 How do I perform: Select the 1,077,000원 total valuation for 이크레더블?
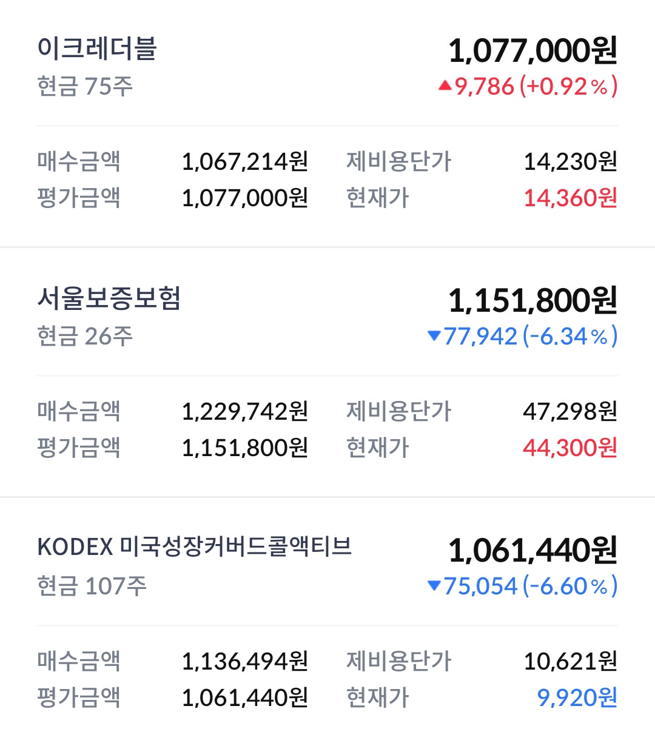pyautogui.click(x=532, y=50)
